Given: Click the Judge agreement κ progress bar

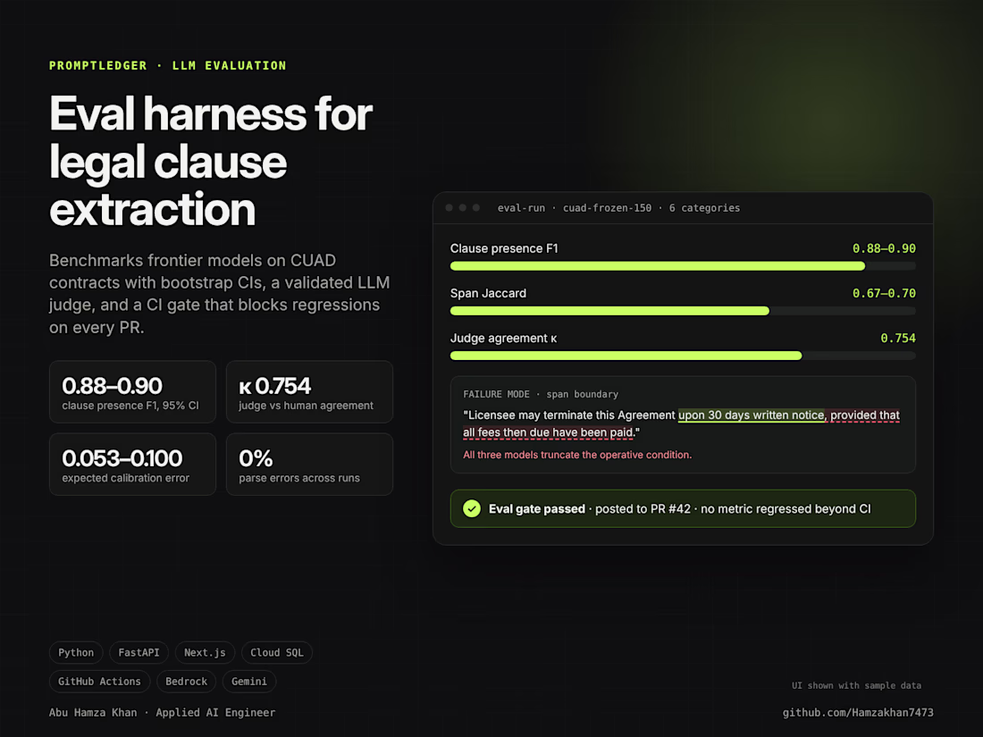Looking at the screenshot, I should coord(683,356).
